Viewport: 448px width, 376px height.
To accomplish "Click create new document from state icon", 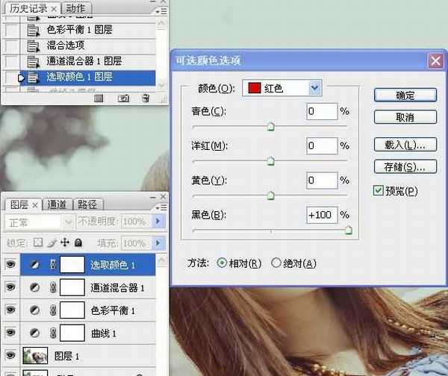I will pos(99,98).
